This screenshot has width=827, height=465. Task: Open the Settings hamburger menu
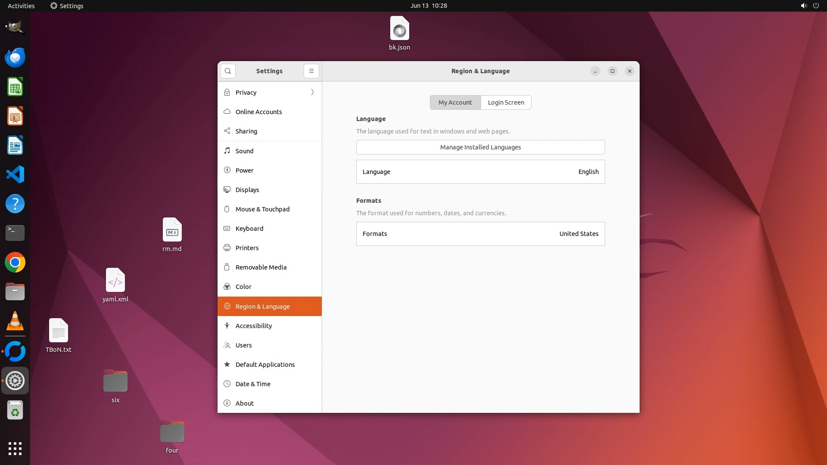(x=311, y=71)
